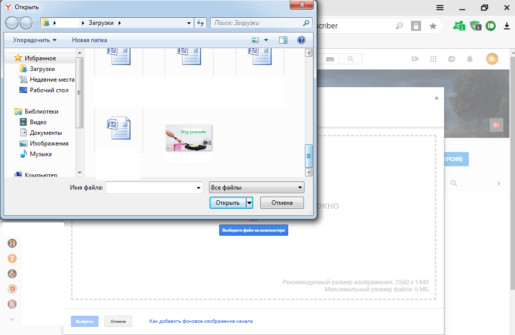Image resolution: width=515 pixels, height=335 pixels.
Task: Open the browser hamburger menu
Action: (440, 8)
